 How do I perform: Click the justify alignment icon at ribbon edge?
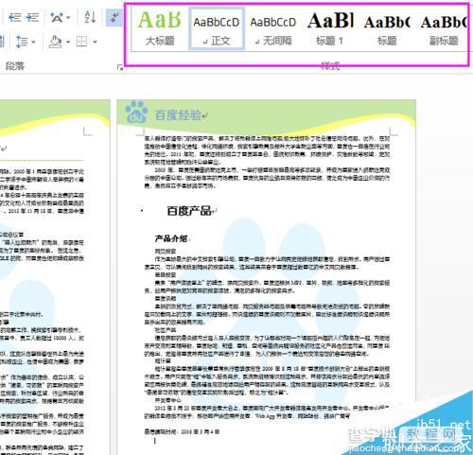click(x=2, y=42)
